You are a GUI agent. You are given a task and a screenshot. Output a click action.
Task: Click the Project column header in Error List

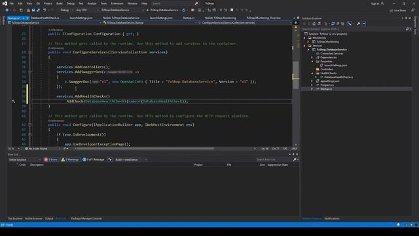click(198, 165)
